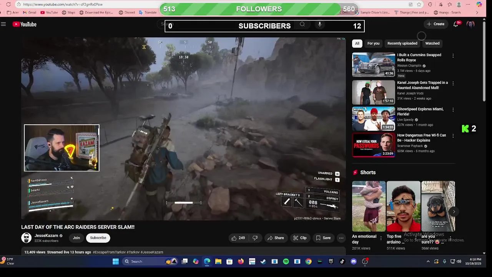Open title 'Kanel Joseph Gets Trapped in a Haunted Abandoned Mall!'
This screenshot has height=277, width=492.
(x=422, y=85)
